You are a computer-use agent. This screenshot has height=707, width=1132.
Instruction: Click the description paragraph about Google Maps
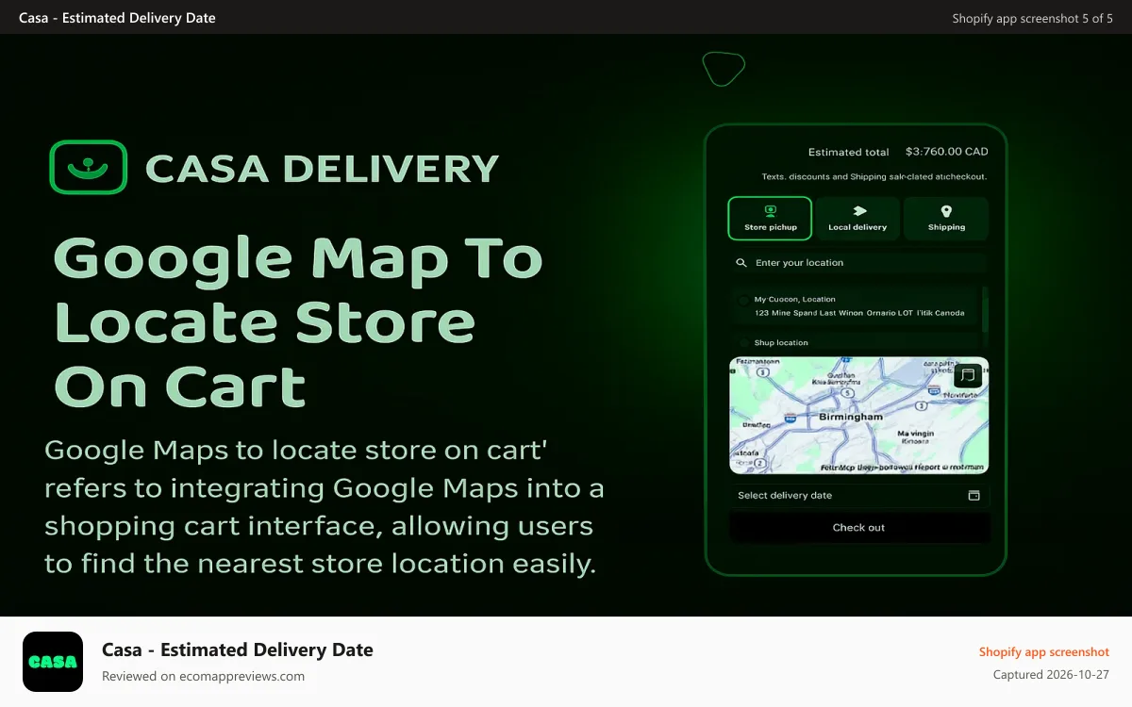pyautogui.click(x=325, y=506)
